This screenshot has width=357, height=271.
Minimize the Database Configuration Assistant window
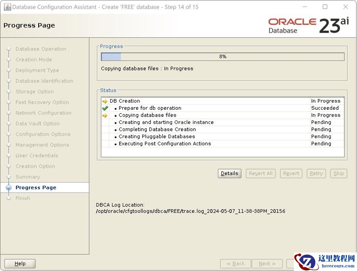(x=305, y=7)
